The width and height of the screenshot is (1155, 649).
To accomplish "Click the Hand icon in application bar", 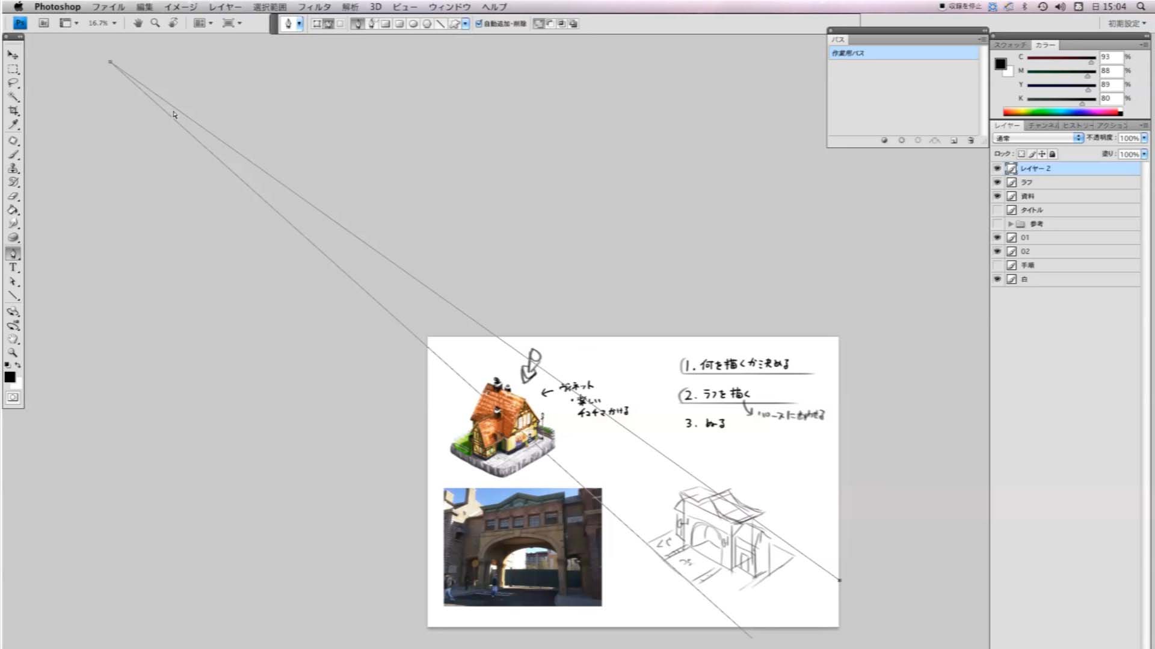I will (x=138, y=23).
